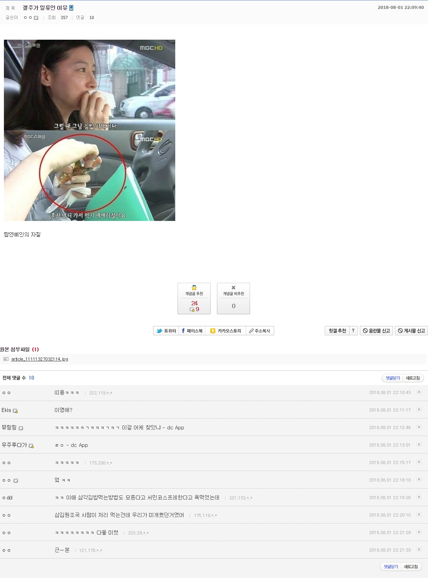
Task: Share post via 페이스북 icon
Action: (x=192, y=331)
